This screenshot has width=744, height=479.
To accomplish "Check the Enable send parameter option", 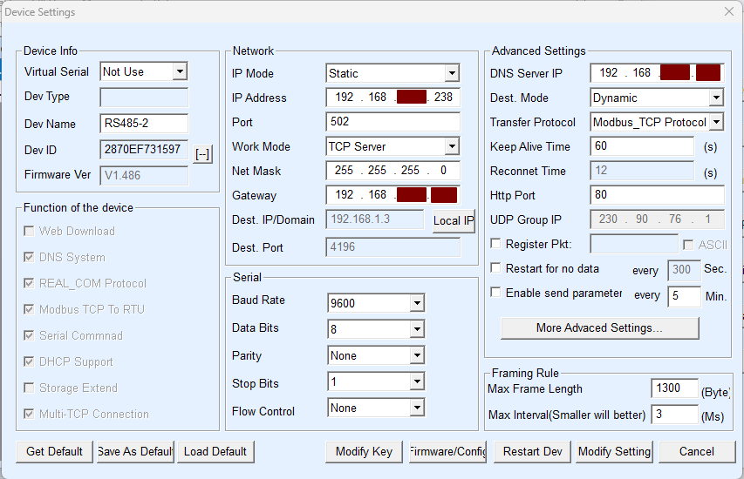I will 496,293.
